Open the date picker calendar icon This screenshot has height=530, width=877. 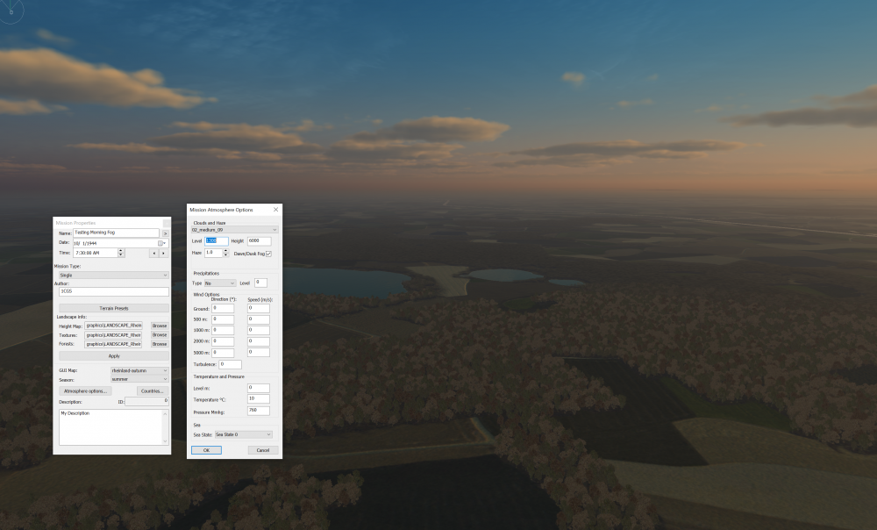coord(161,243)
